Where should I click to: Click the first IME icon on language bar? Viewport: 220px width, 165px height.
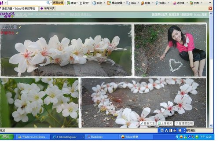162,131
